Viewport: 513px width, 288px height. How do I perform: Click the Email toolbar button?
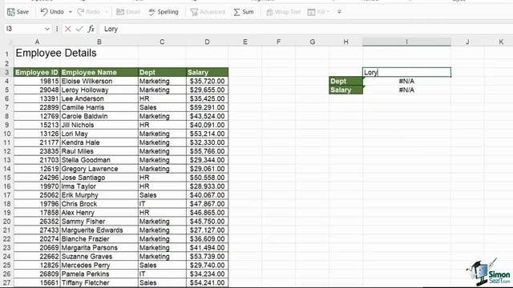(128, 12)
